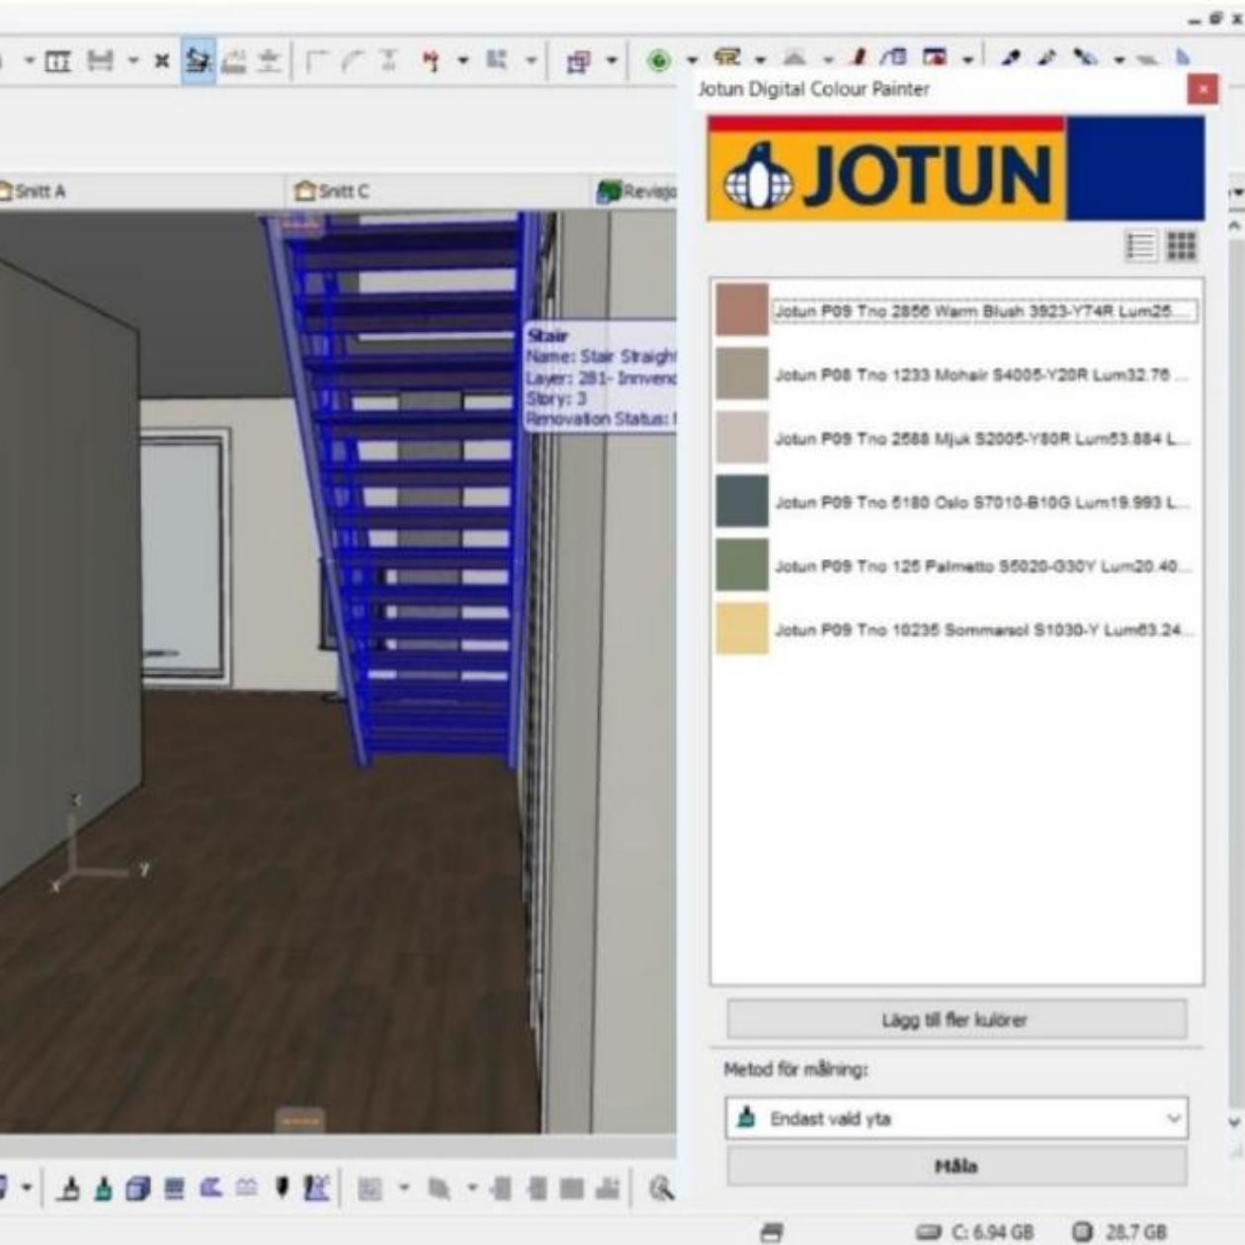
Task: Open dropdown arrow left of the eyedropper icon
Action: [x=968, y=59]
